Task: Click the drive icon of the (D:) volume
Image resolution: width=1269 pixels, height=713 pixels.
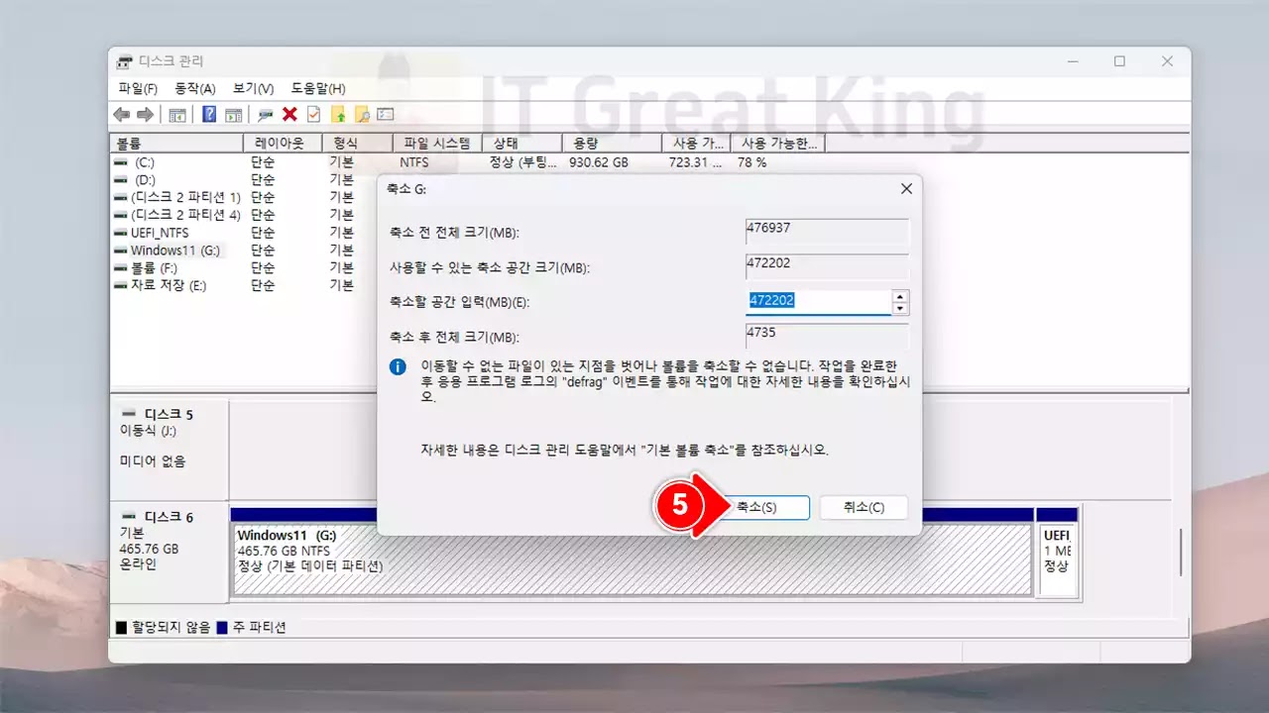Action: [121, 179]
